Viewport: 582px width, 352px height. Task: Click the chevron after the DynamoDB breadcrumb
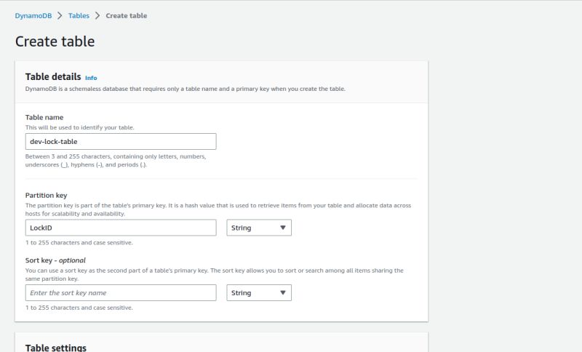click(60, 15)
